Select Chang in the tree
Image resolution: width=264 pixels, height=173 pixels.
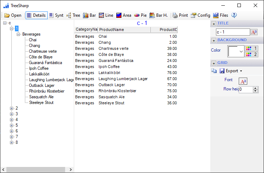[35, 46]
